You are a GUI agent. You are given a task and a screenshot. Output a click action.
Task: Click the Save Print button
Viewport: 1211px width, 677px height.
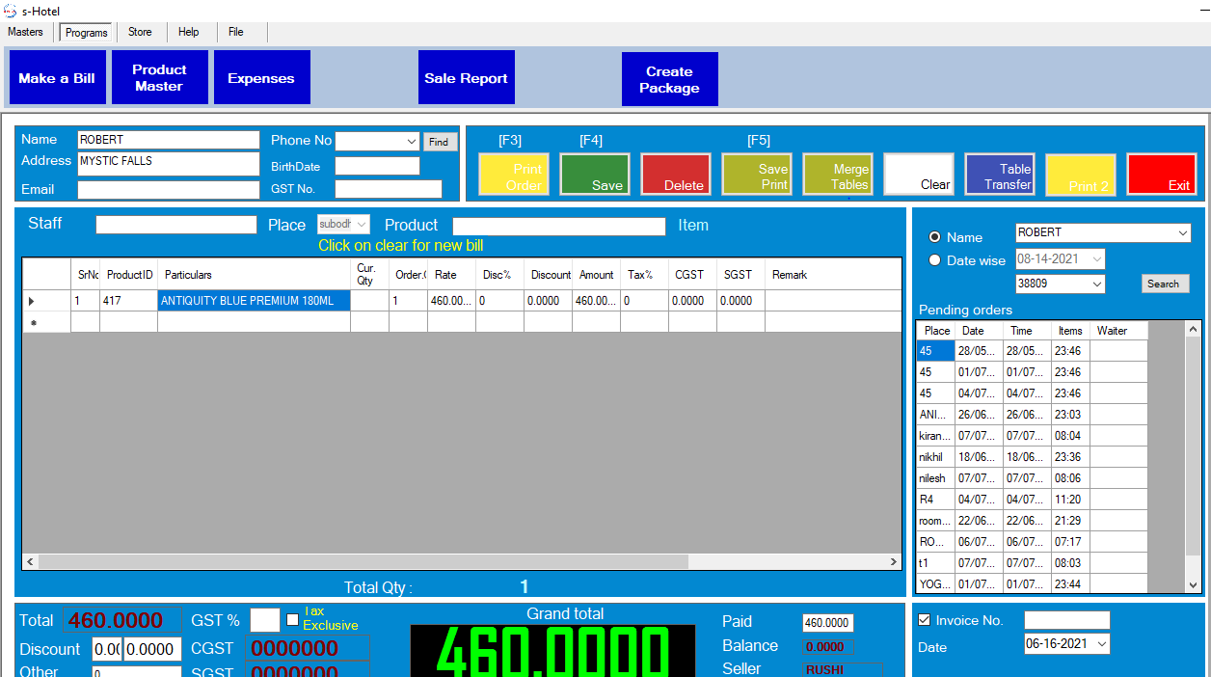757,176
